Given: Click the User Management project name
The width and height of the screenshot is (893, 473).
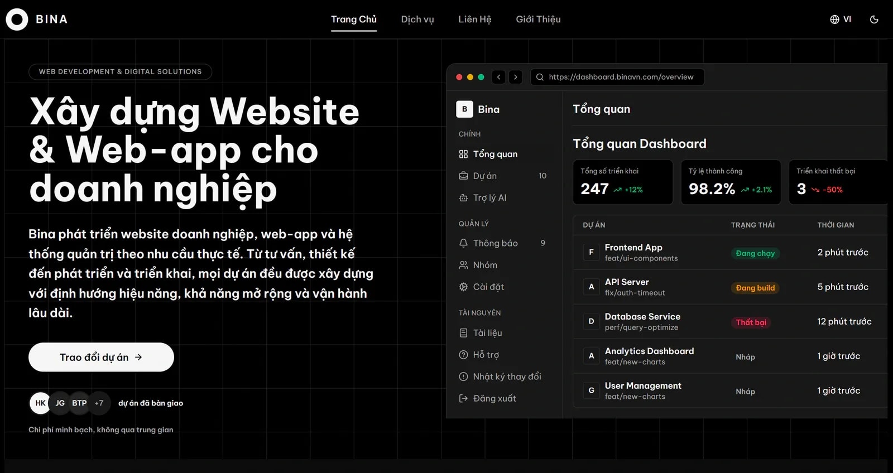Looking at the screenshot, I should (643, 385).
